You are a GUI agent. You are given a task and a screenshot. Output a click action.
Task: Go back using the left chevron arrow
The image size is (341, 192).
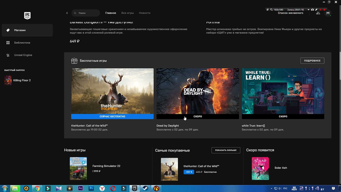(67, 13)
